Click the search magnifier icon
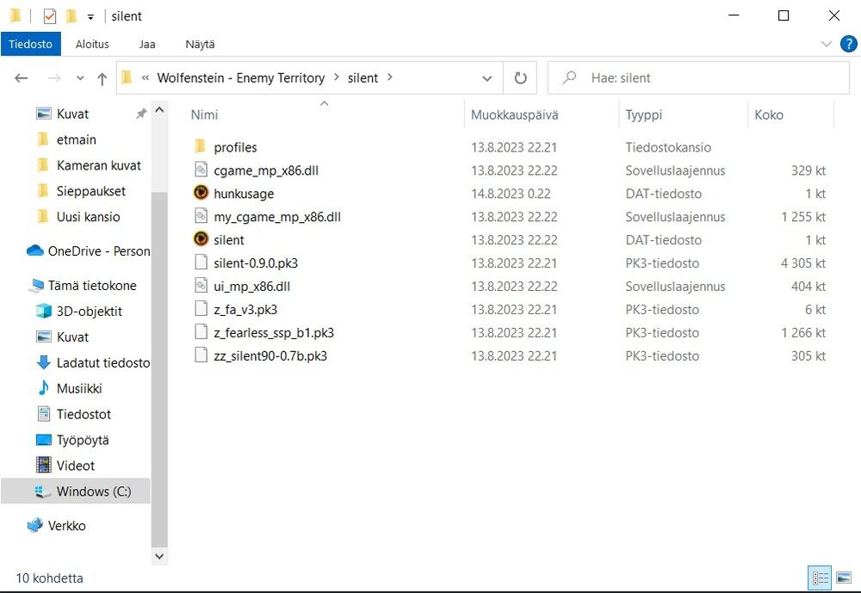This screenshot has width=861, height=593. click(569, 77)
